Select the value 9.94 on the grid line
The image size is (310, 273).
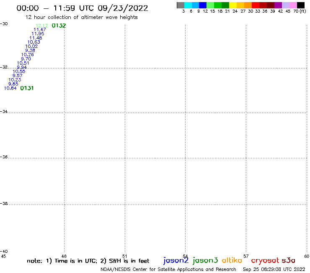point(22,67)
